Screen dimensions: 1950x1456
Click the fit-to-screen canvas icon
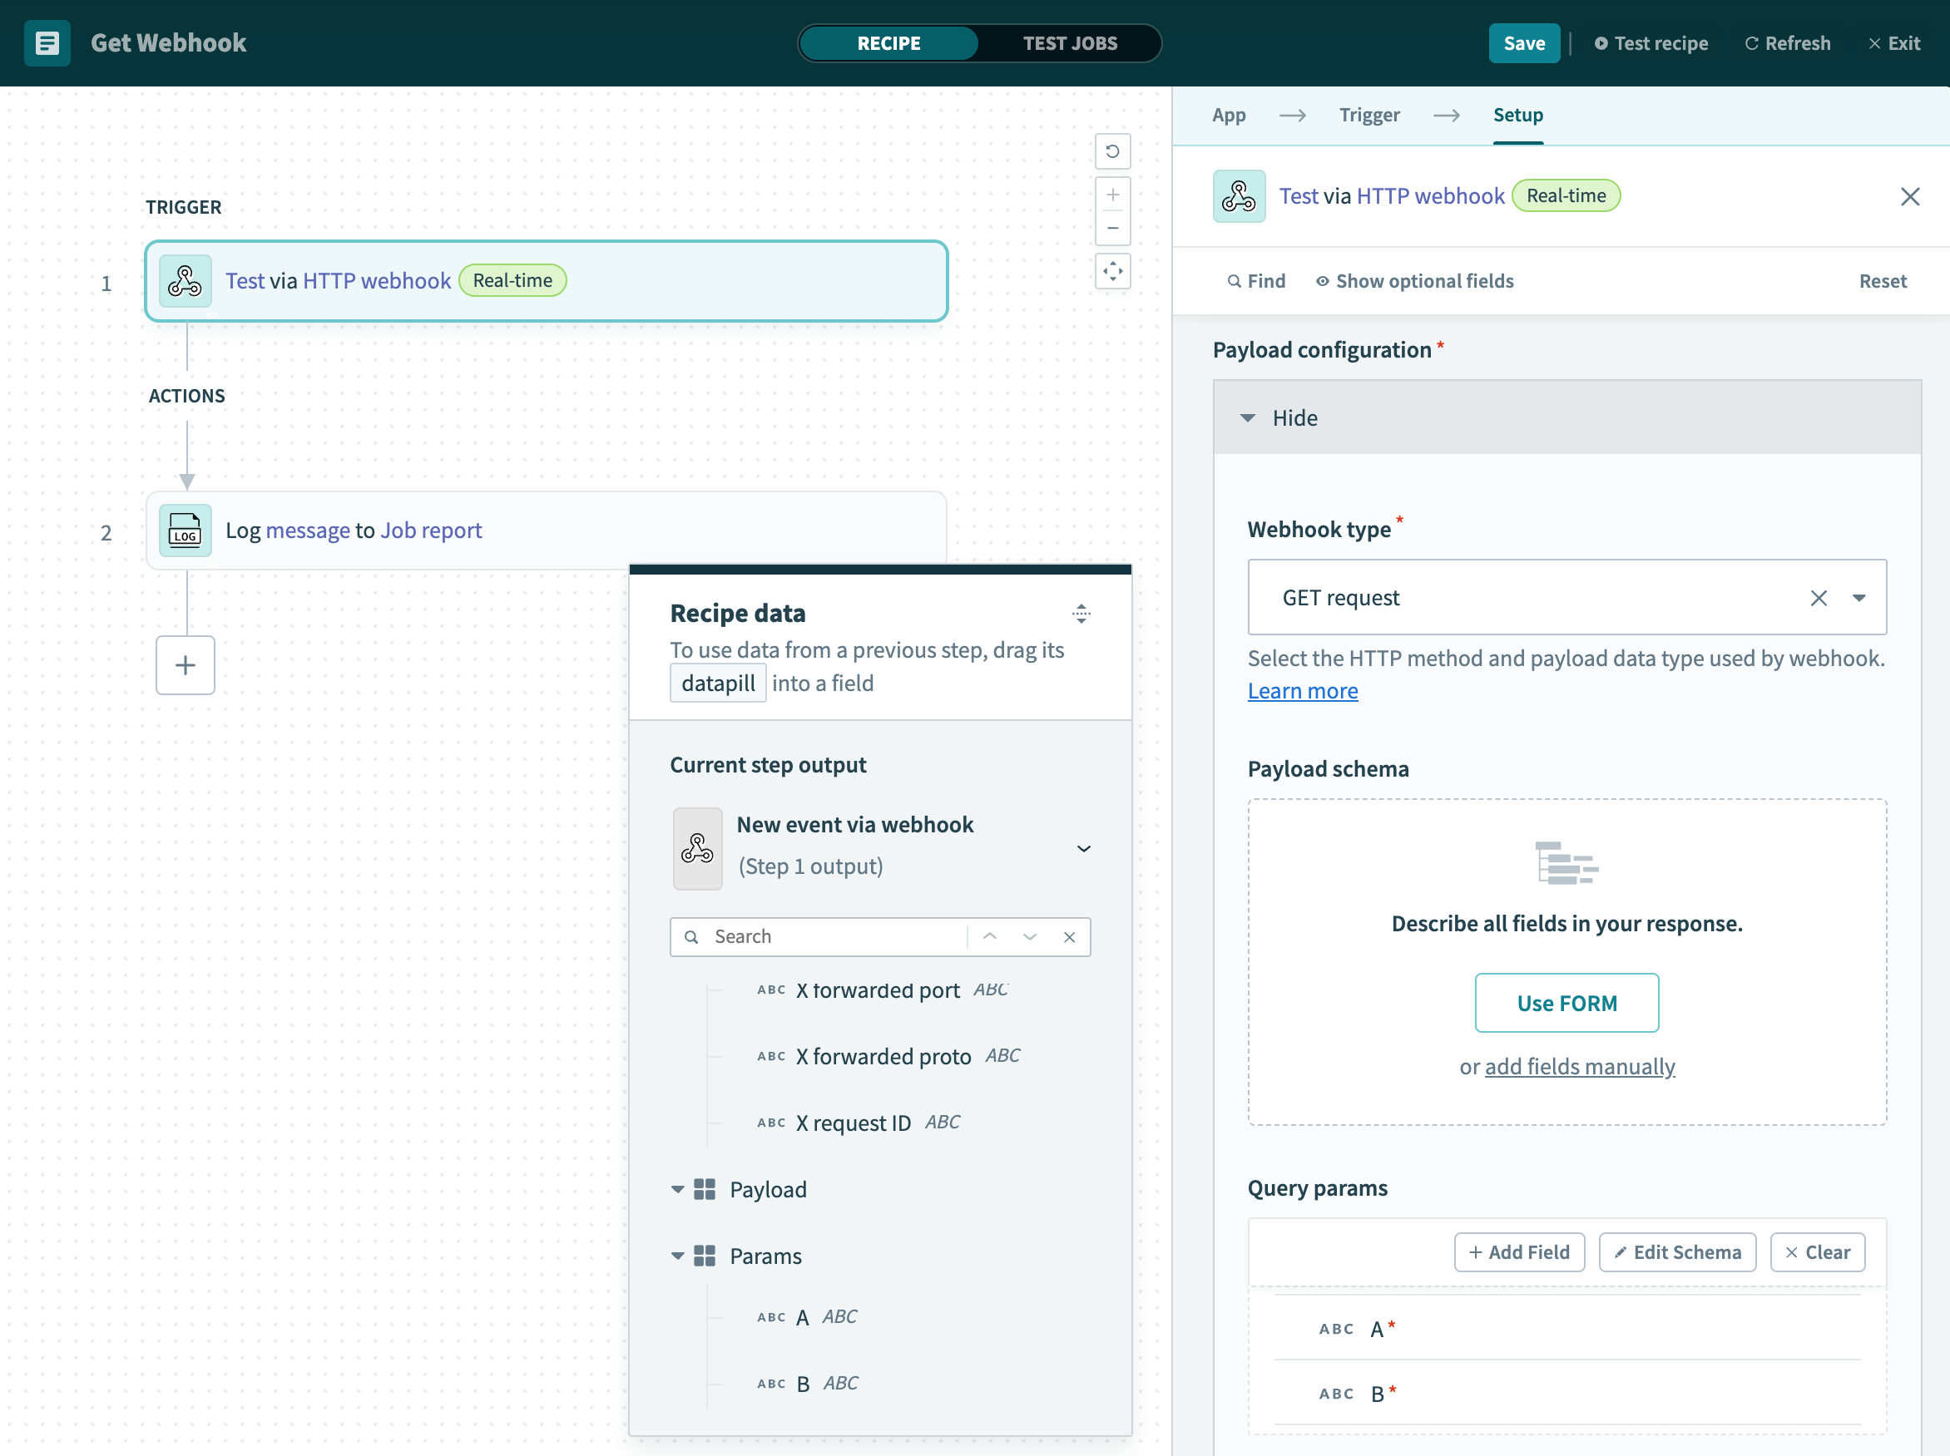[x=1112, y=270]
